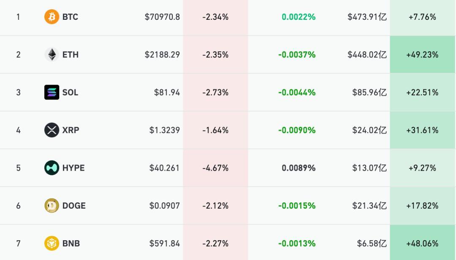Click the Hyperliquid HYPE logo icon
The width and height of the screenshot is (456, 260).
[x=52, y=168]
